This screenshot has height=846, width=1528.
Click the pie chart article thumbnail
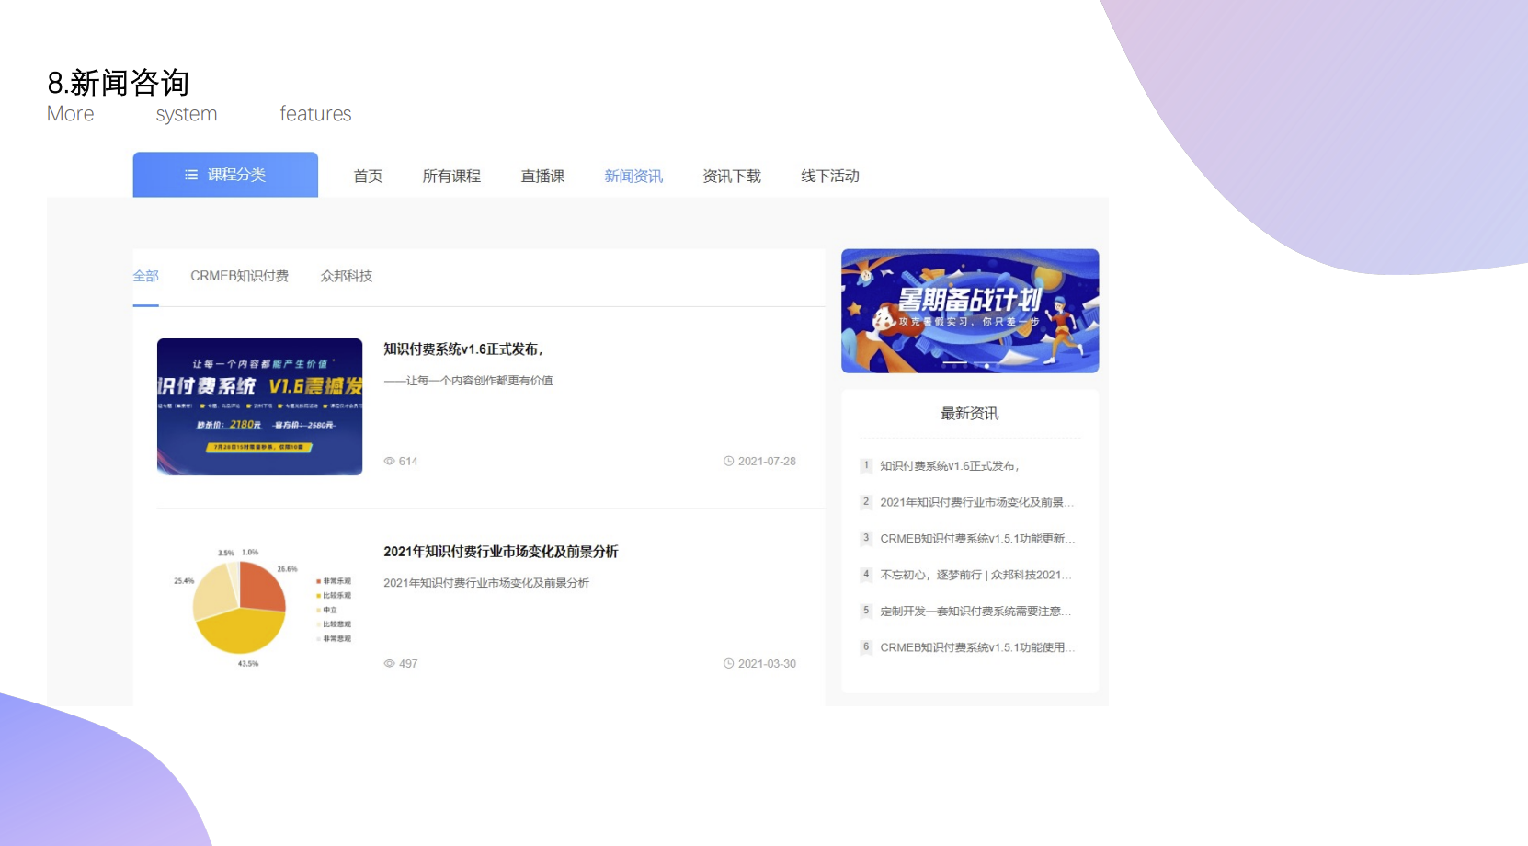259,607
